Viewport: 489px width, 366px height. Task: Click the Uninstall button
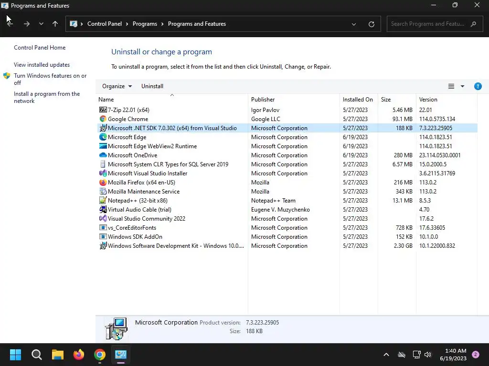152,86
